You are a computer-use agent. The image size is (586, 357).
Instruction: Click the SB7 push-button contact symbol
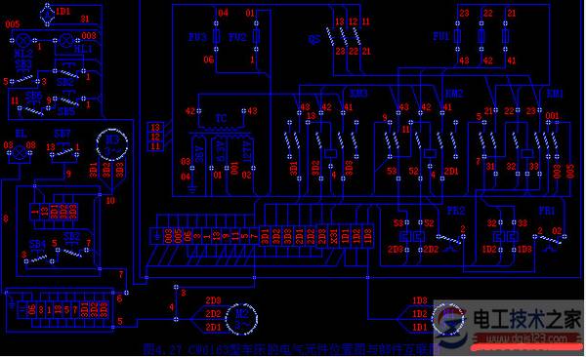(64, 151)
